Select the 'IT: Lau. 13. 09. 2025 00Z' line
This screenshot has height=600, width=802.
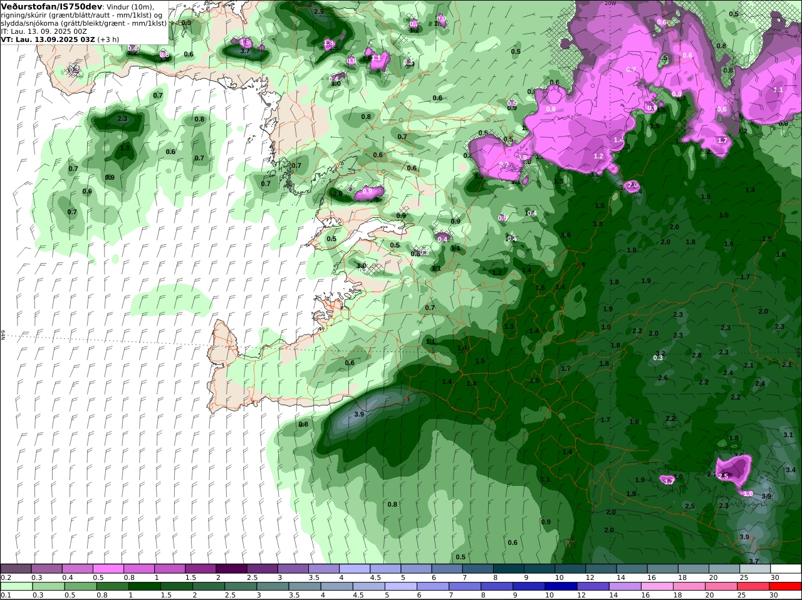44,31
